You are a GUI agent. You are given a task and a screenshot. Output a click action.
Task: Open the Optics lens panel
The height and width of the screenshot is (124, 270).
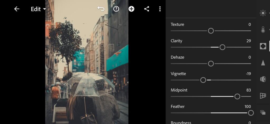(x=263, y=79)
